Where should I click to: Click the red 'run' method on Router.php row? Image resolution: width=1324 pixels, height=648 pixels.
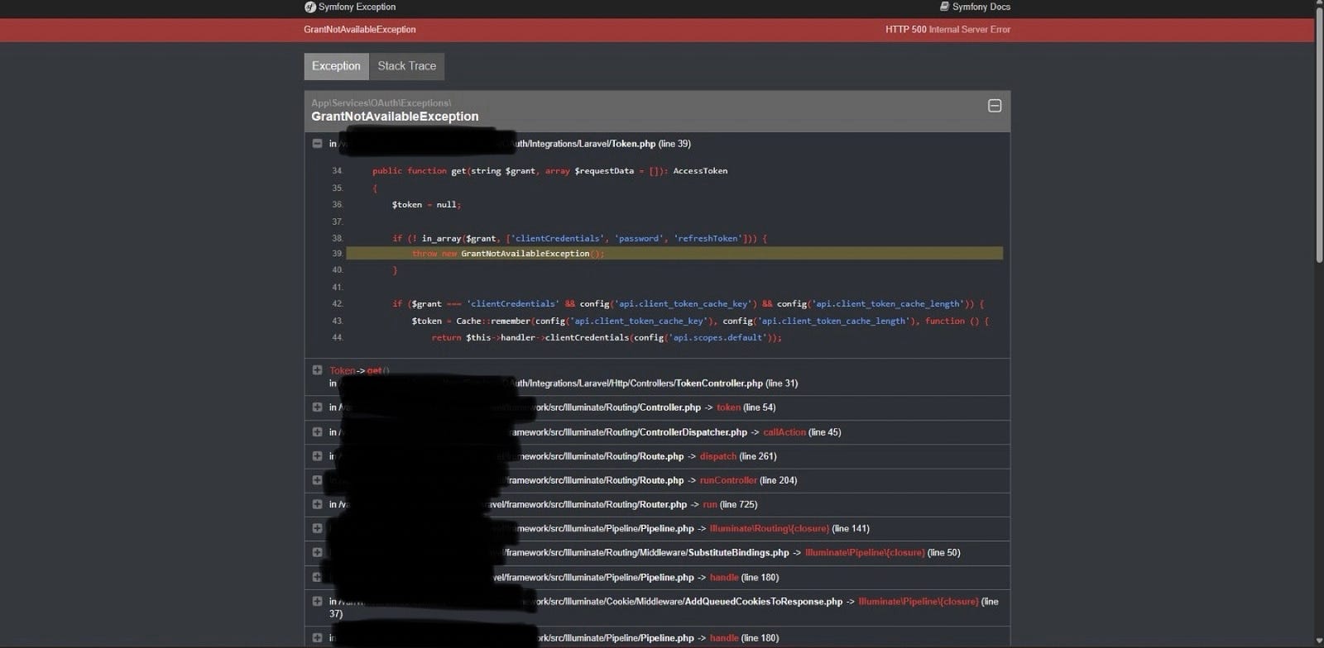pos(710,504)
